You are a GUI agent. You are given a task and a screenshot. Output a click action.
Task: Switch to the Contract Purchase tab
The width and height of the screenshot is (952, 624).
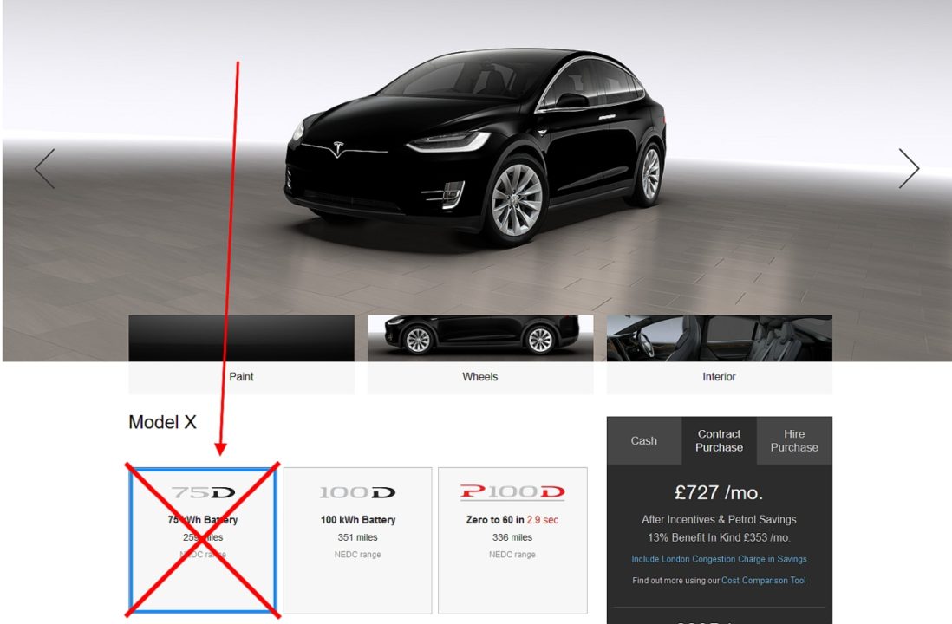click(x=720, y=440)
